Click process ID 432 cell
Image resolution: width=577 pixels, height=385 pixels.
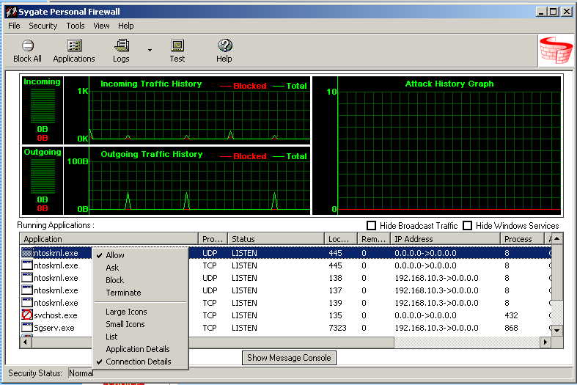click(511, 315)
